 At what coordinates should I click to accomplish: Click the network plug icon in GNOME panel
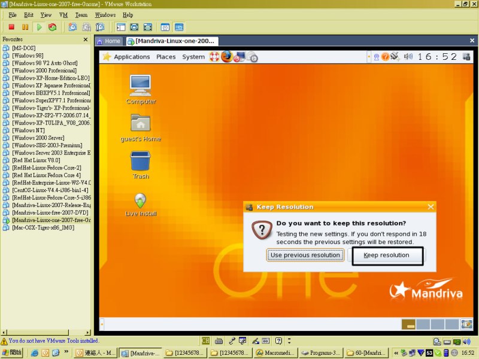(x=395, y=56)
